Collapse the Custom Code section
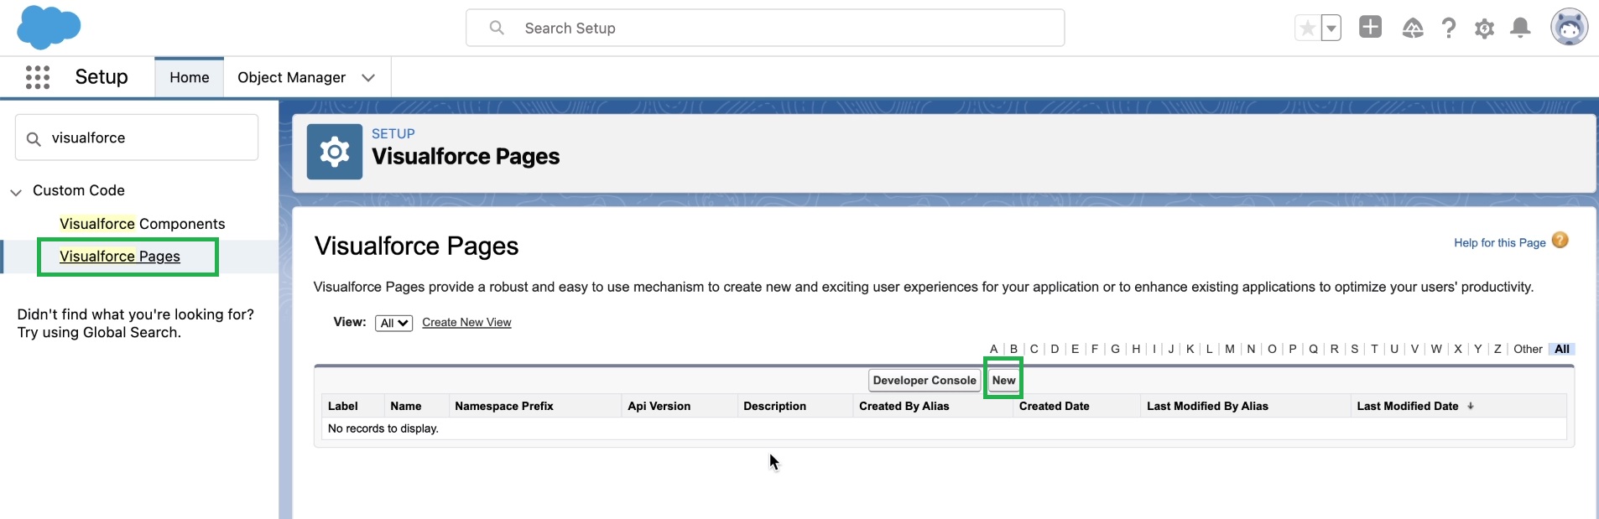 [x=16, y=192]
